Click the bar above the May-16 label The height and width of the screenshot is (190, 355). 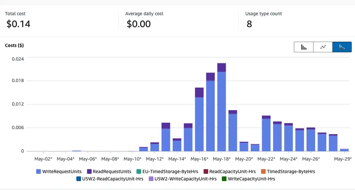click(199, 122)
